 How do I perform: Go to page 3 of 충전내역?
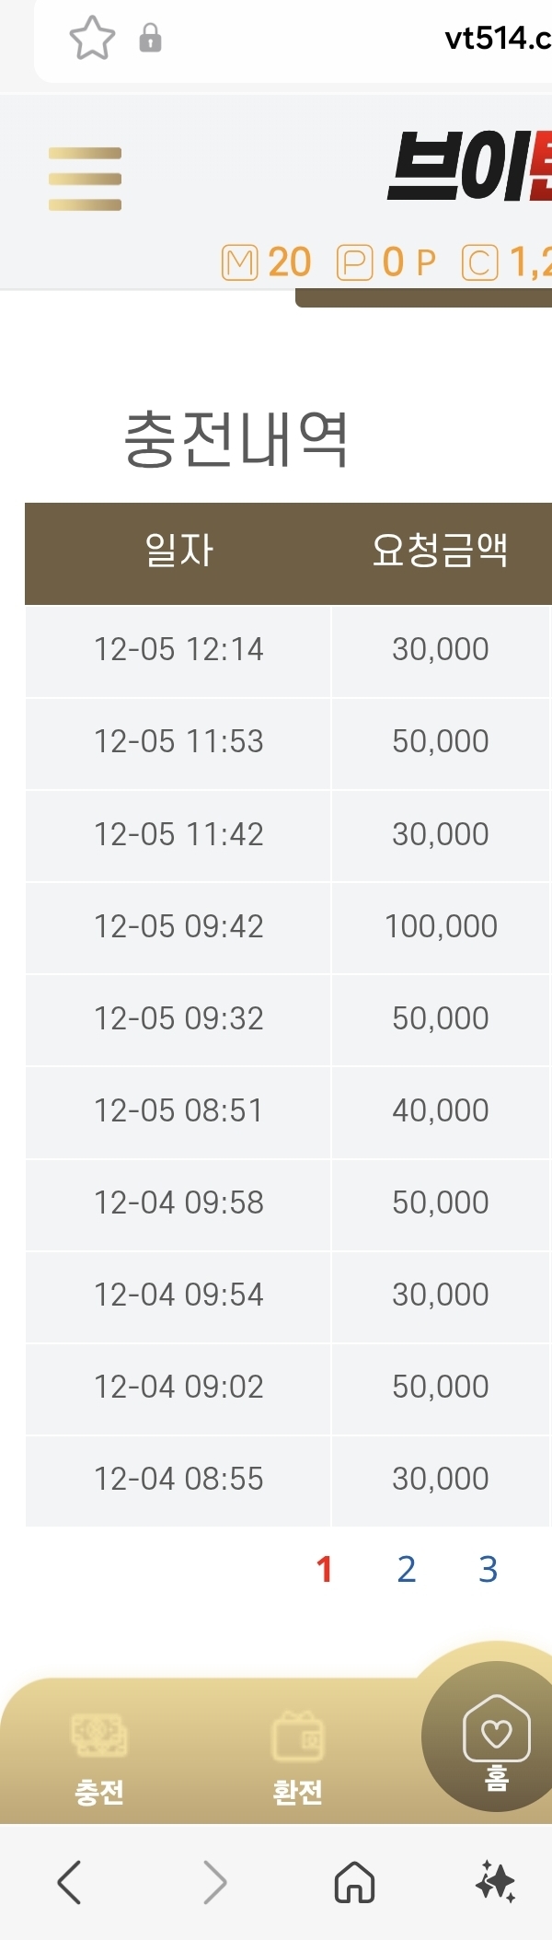point(489,1569)
